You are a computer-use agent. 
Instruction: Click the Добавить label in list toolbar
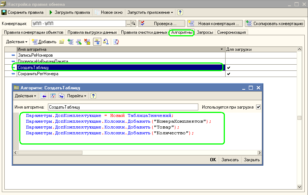(x=47, y=42)
